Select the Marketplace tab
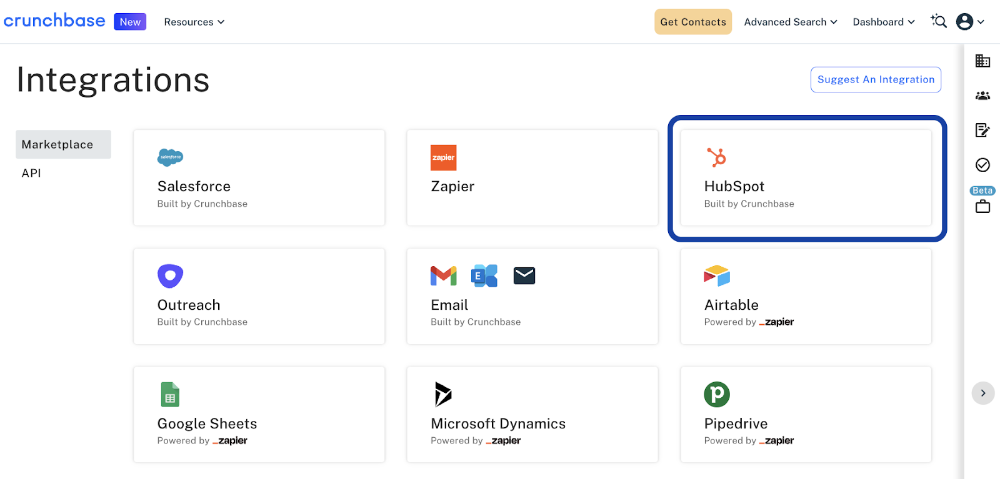The width and height of the screenshot is (1000, 479). (63, 144)
